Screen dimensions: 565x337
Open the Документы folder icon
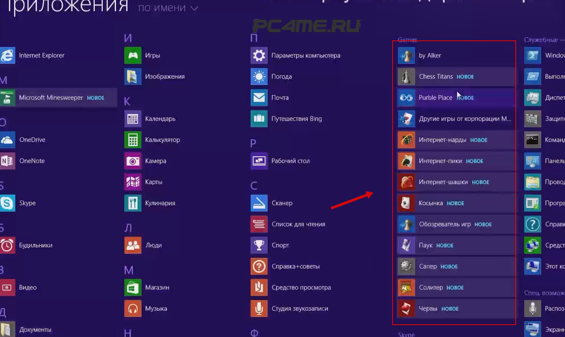(x=7, y=329)
